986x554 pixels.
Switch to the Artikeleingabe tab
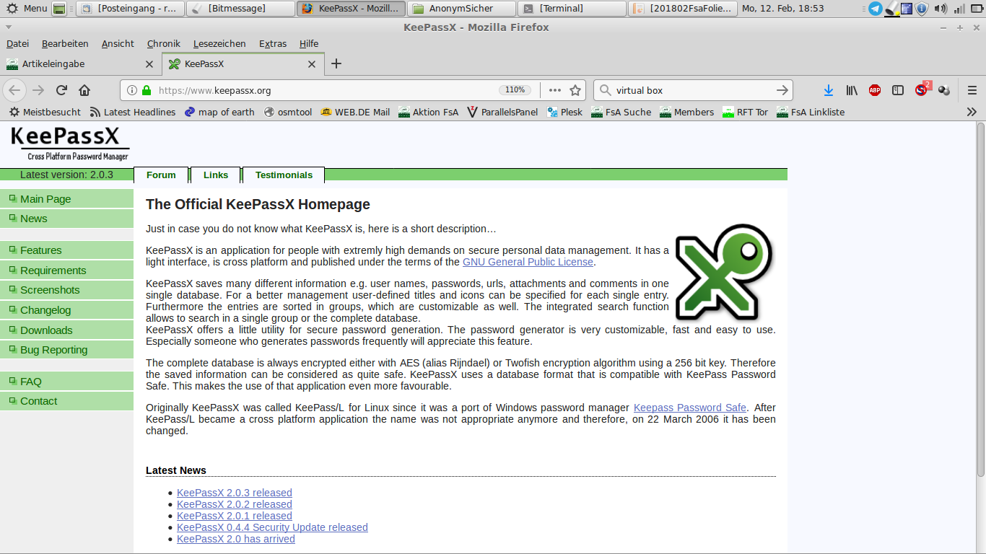pos(82,64)
